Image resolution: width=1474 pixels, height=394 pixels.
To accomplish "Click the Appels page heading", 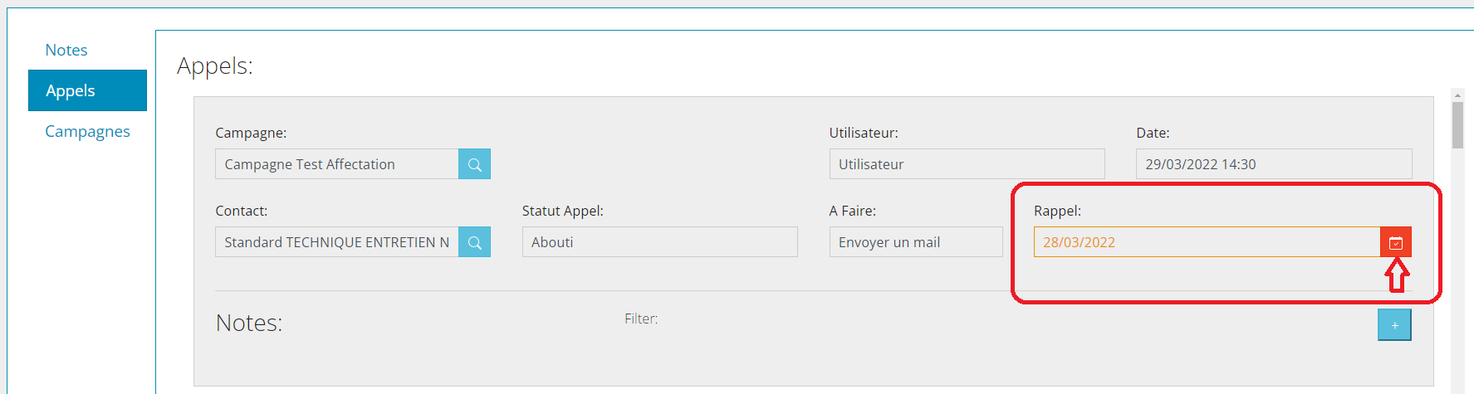I will click(215, 66).
